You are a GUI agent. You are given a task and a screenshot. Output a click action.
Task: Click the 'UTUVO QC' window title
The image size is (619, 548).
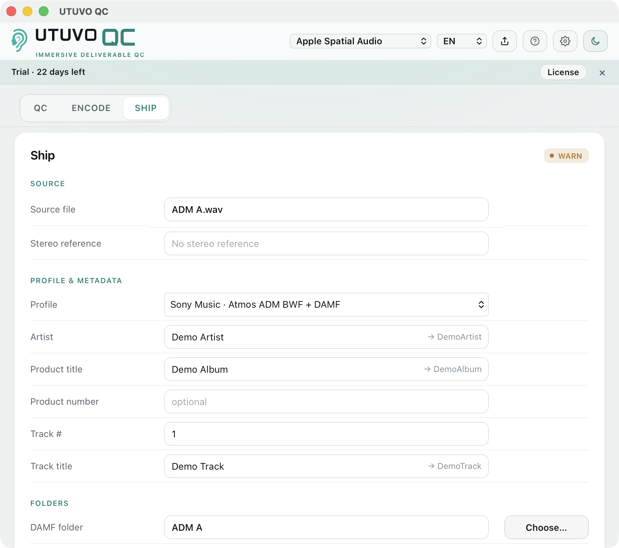click(x=84, y=12)
